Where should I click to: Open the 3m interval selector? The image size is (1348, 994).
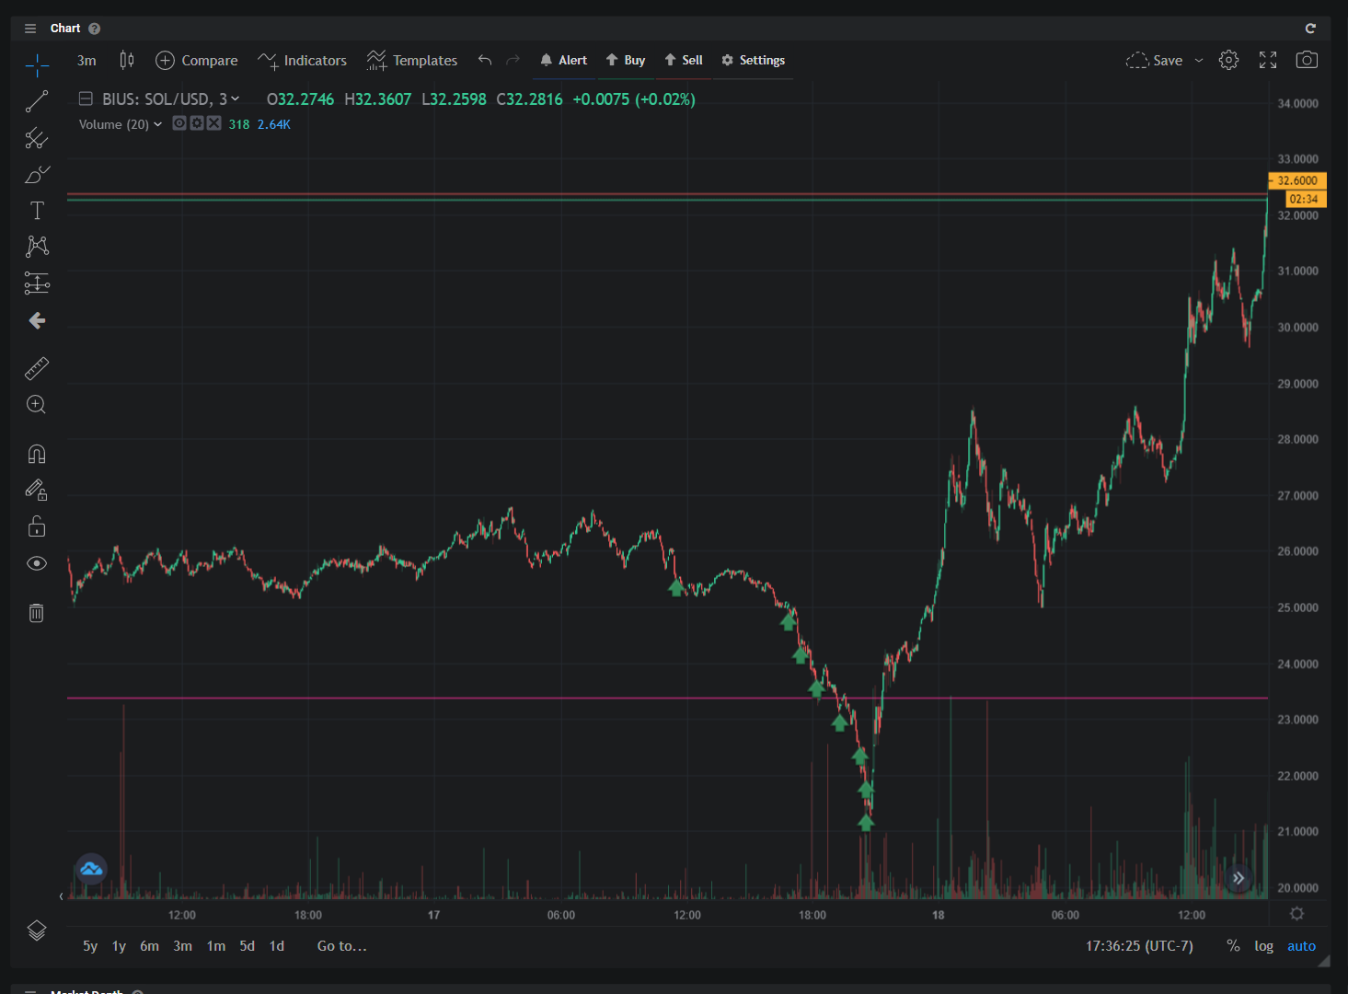[x=86, y=61]
